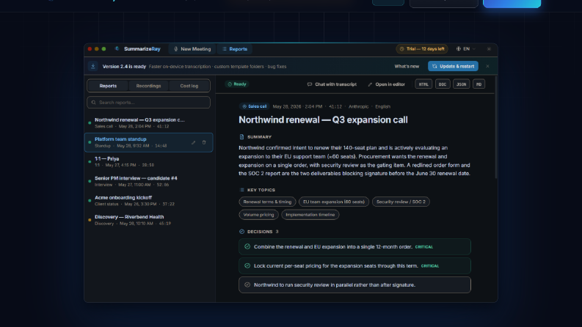The width and height of the screenshot is (582, 327).
Task: Open the New Meeting tab
Action: coord(192,49)
